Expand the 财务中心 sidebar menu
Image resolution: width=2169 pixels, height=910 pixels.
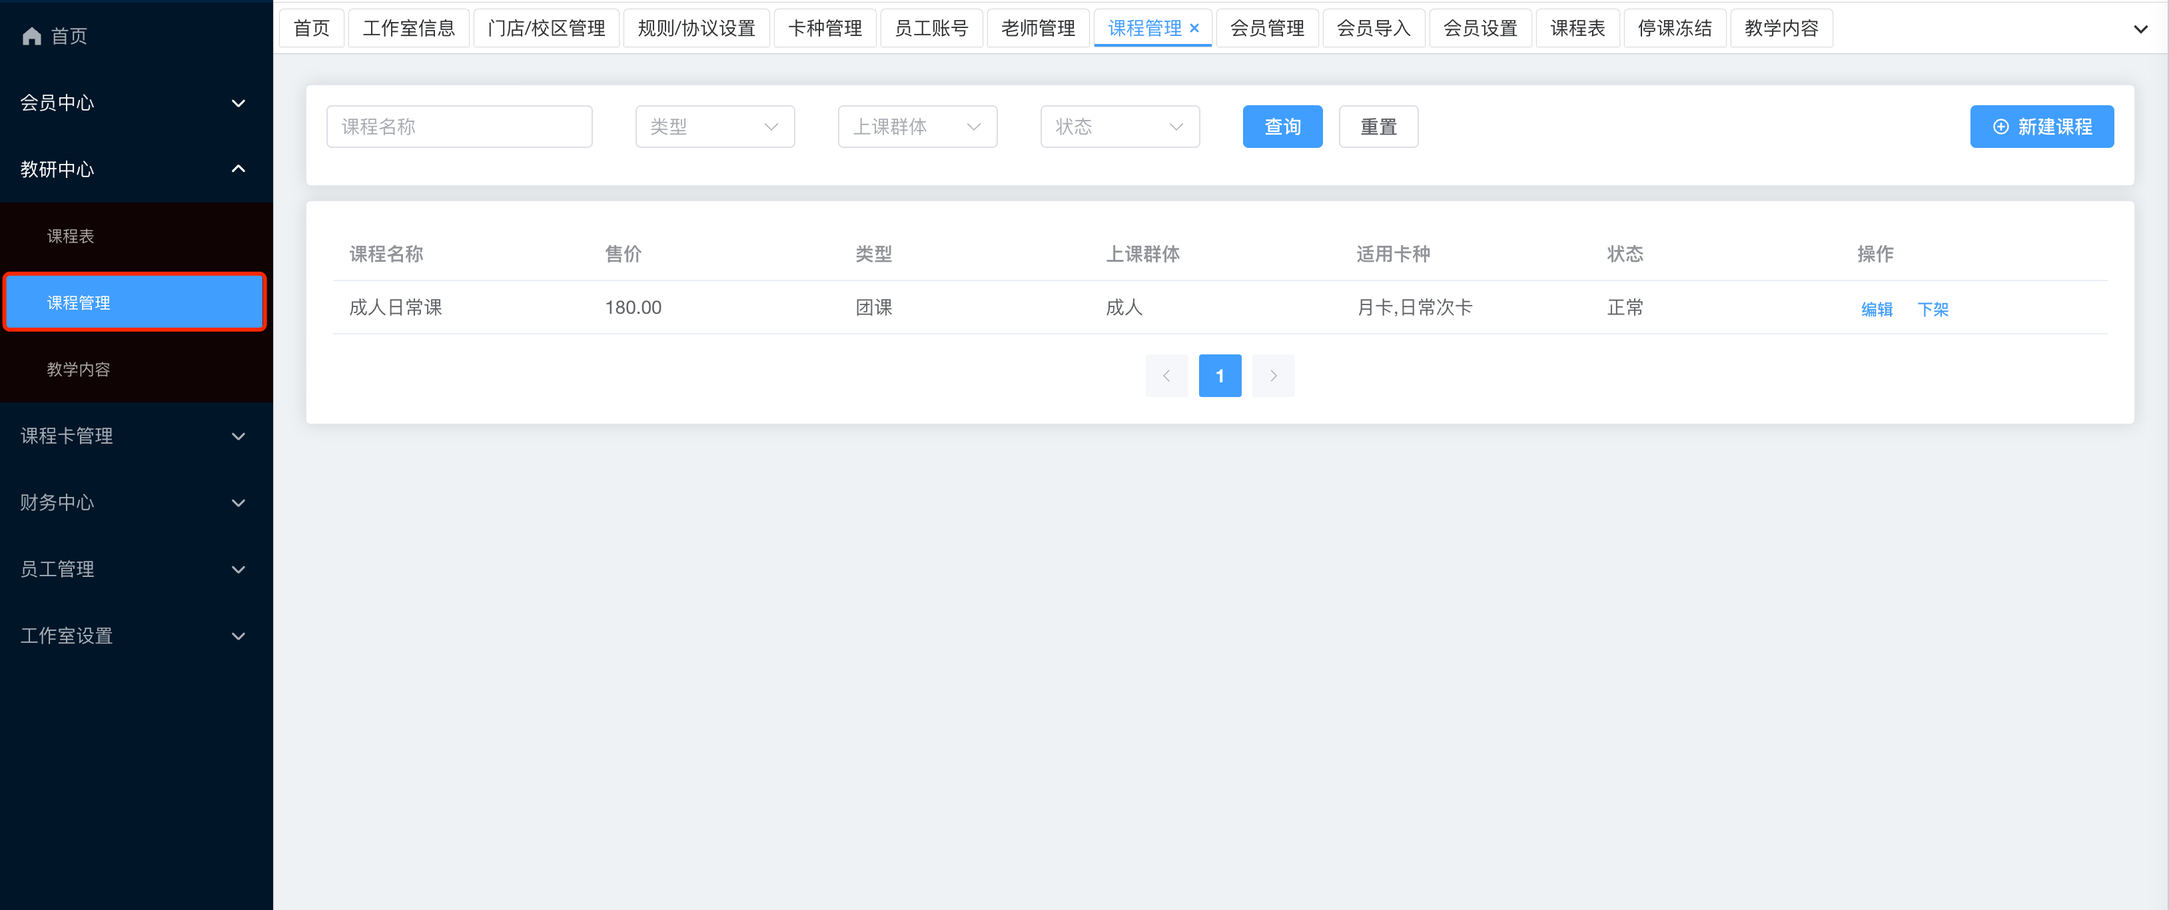[135, 502]
